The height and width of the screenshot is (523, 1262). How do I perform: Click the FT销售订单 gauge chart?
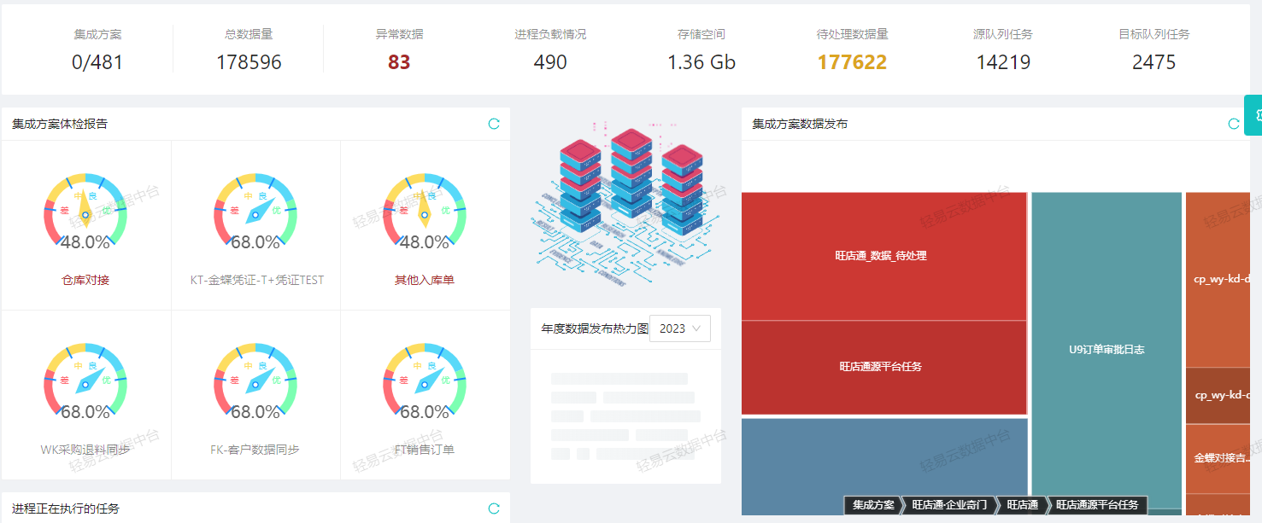coord(425,382)
